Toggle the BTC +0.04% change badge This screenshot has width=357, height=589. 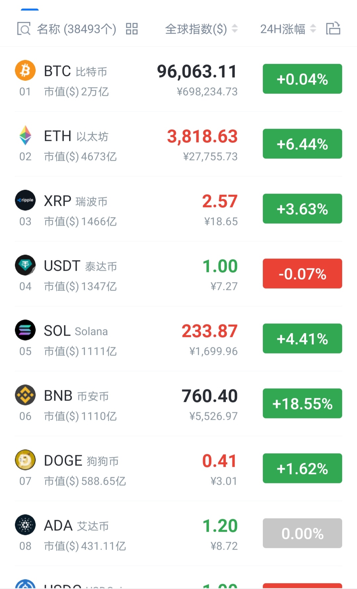(x=302, y=79)
